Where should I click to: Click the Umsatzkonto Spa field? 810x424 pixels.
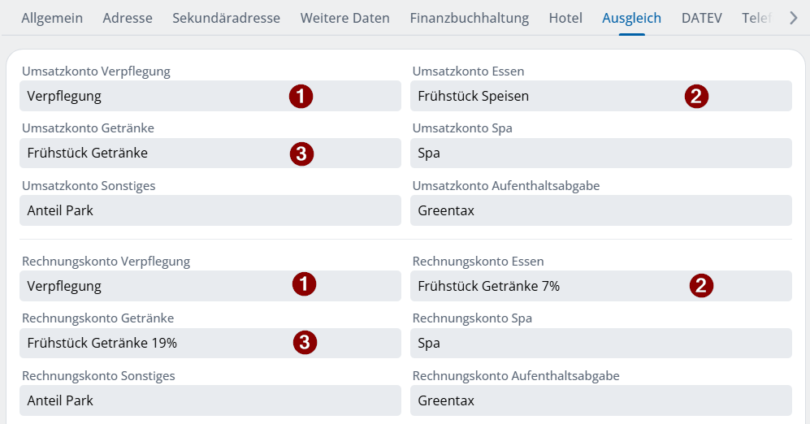coord(600,154)
